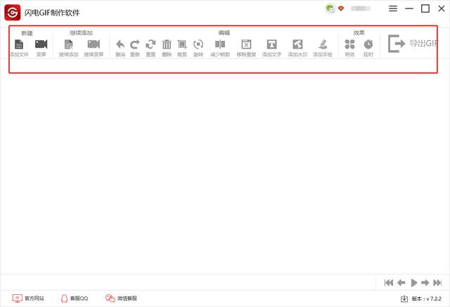
Task: Click the 继续录屏 camera icon
Action: (94, 45)
